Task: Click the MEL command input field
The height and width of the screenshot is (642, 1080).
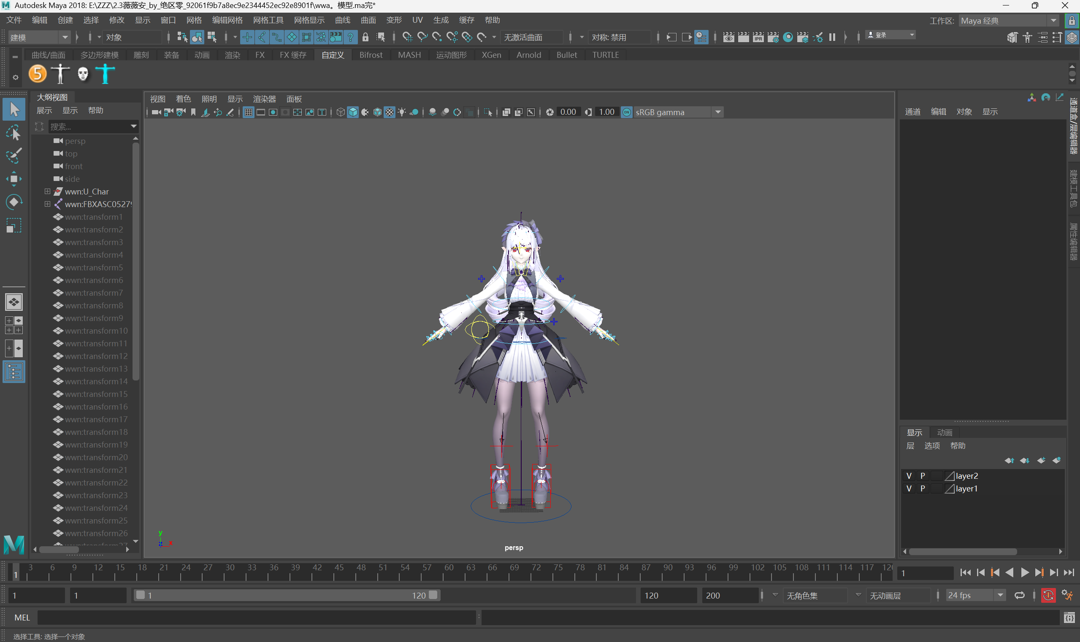Action: (256, 618)
